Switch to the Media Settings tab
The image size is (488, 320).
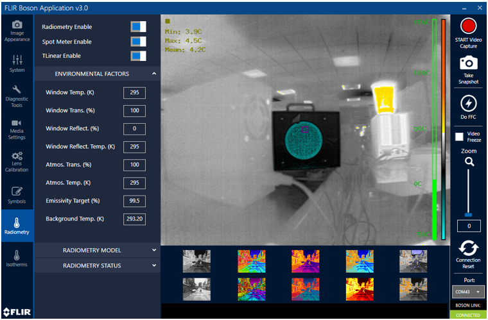[x=17, y=128]
